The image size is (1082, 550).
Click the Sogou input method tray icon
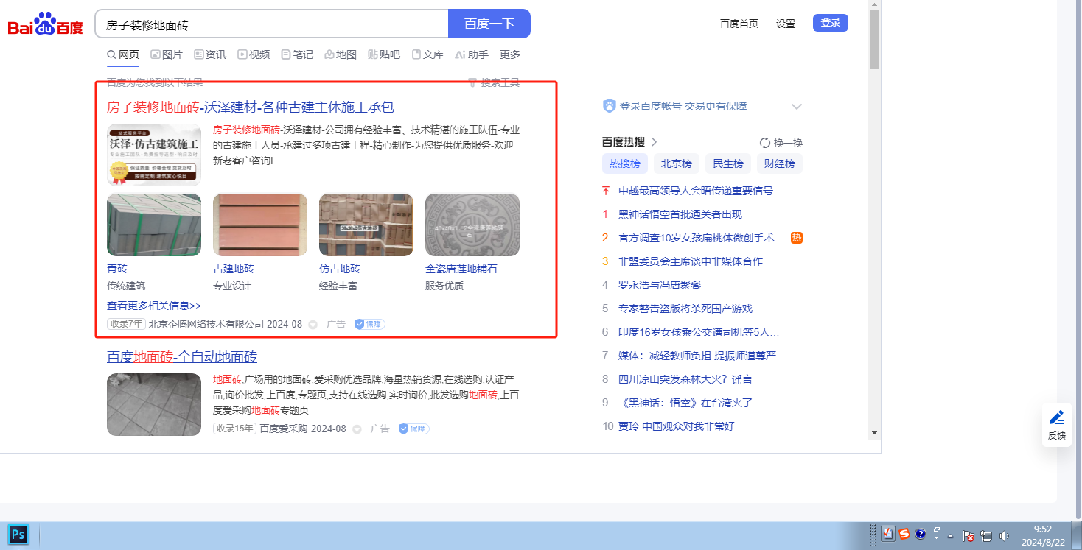(x=904, y=535)
